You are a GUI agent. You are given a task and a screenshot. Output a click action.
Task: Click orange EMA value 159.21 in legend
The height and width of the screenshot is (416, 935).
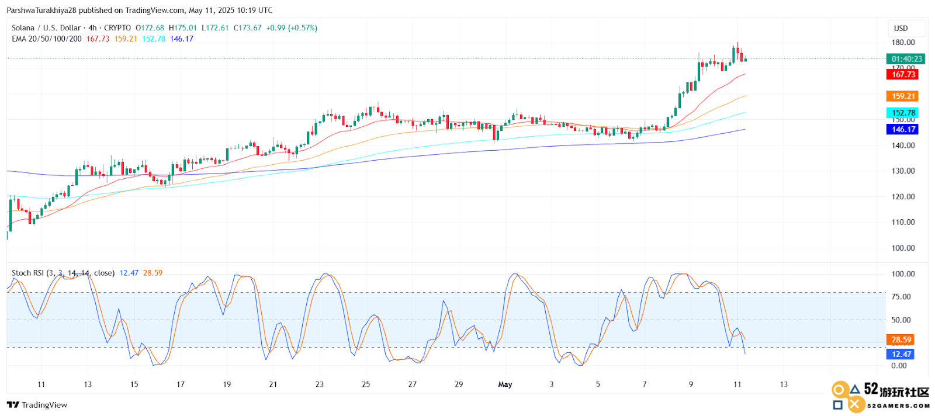click(x=126, y=39)
